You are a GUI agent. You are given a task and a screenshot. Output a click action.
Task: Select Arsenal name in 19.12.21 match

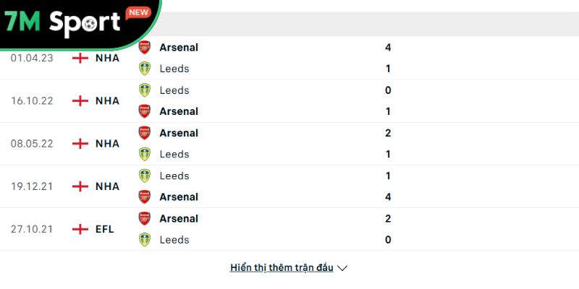click(x=179, y=197)
